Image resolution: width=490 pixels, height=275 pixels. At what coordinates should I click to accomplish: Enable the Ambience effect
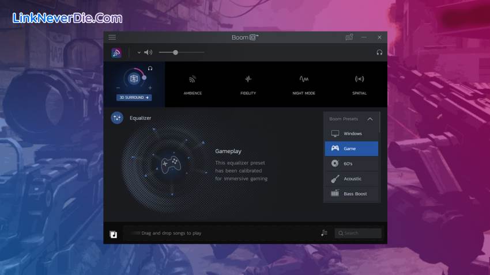(x=193, y=83)
